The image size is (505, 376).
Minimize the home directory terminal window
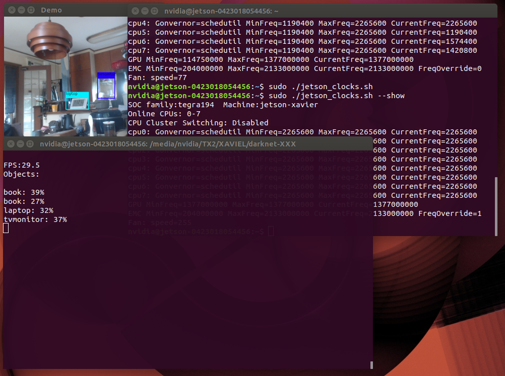tap(145, 11)
